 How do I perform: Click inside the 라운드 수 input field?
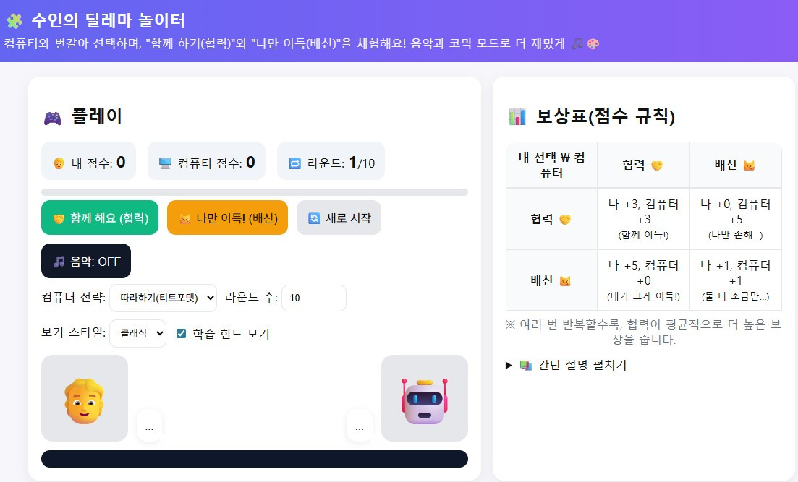point(313,298)
